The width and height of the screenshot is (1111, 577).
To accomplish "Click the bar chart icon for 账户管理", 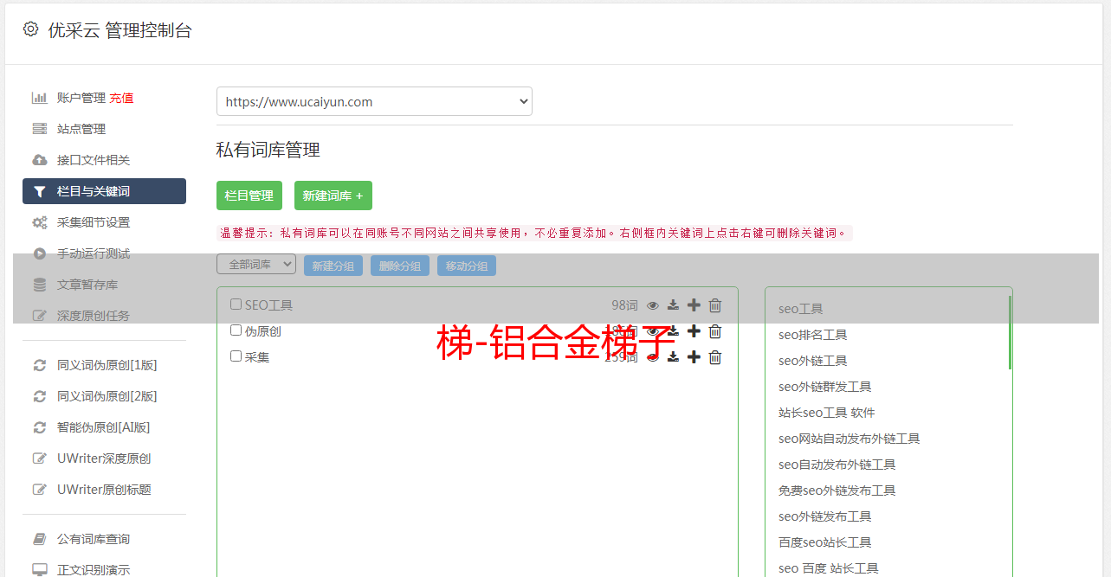I will [39, 98].
